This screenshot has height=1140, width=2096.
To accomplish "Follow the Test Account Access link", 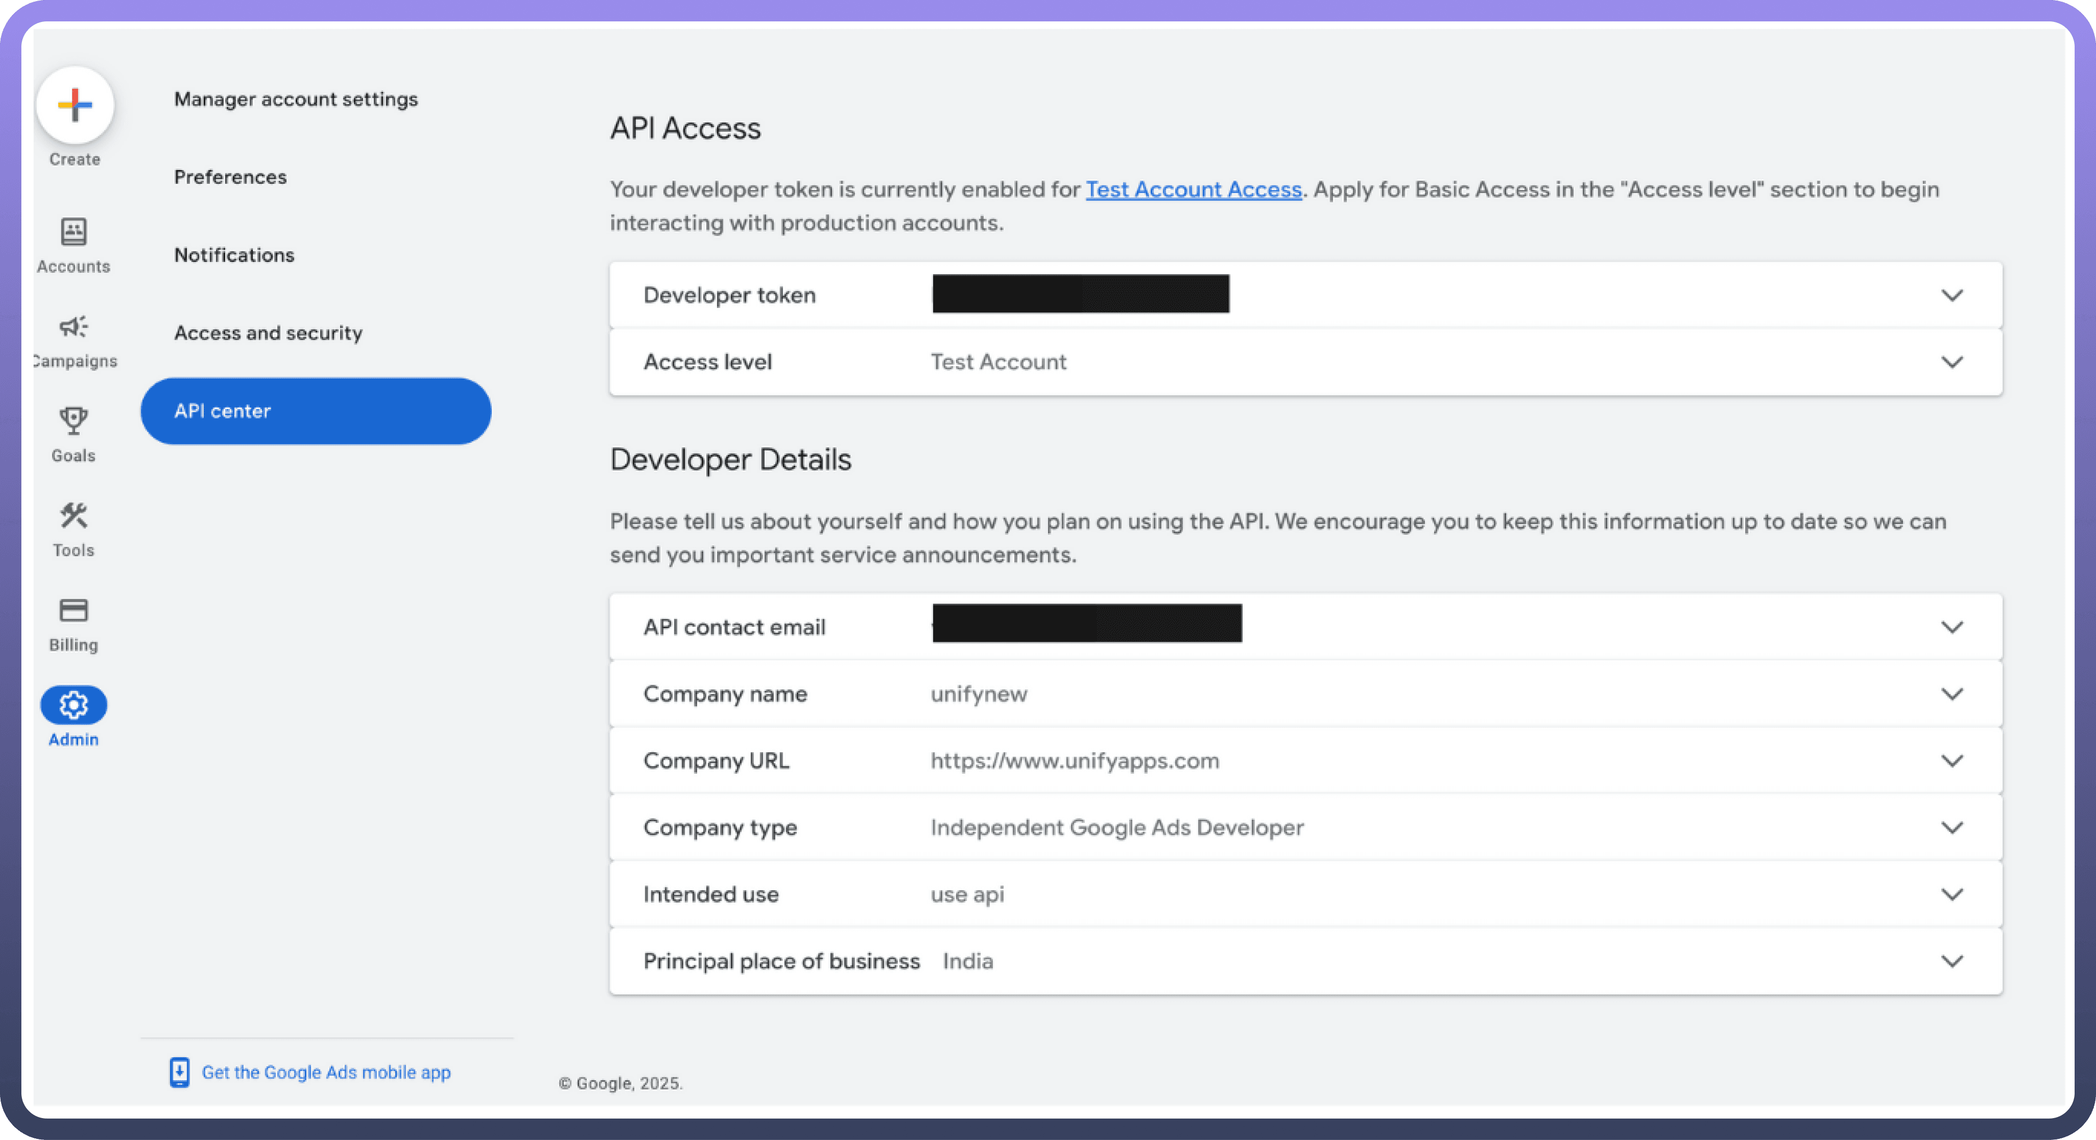I will [1193, 190].
